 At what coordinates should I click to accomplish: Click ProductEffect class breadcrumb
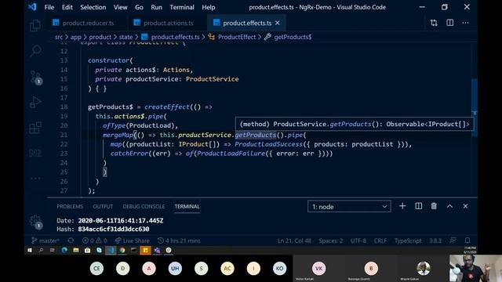(237, 37)
